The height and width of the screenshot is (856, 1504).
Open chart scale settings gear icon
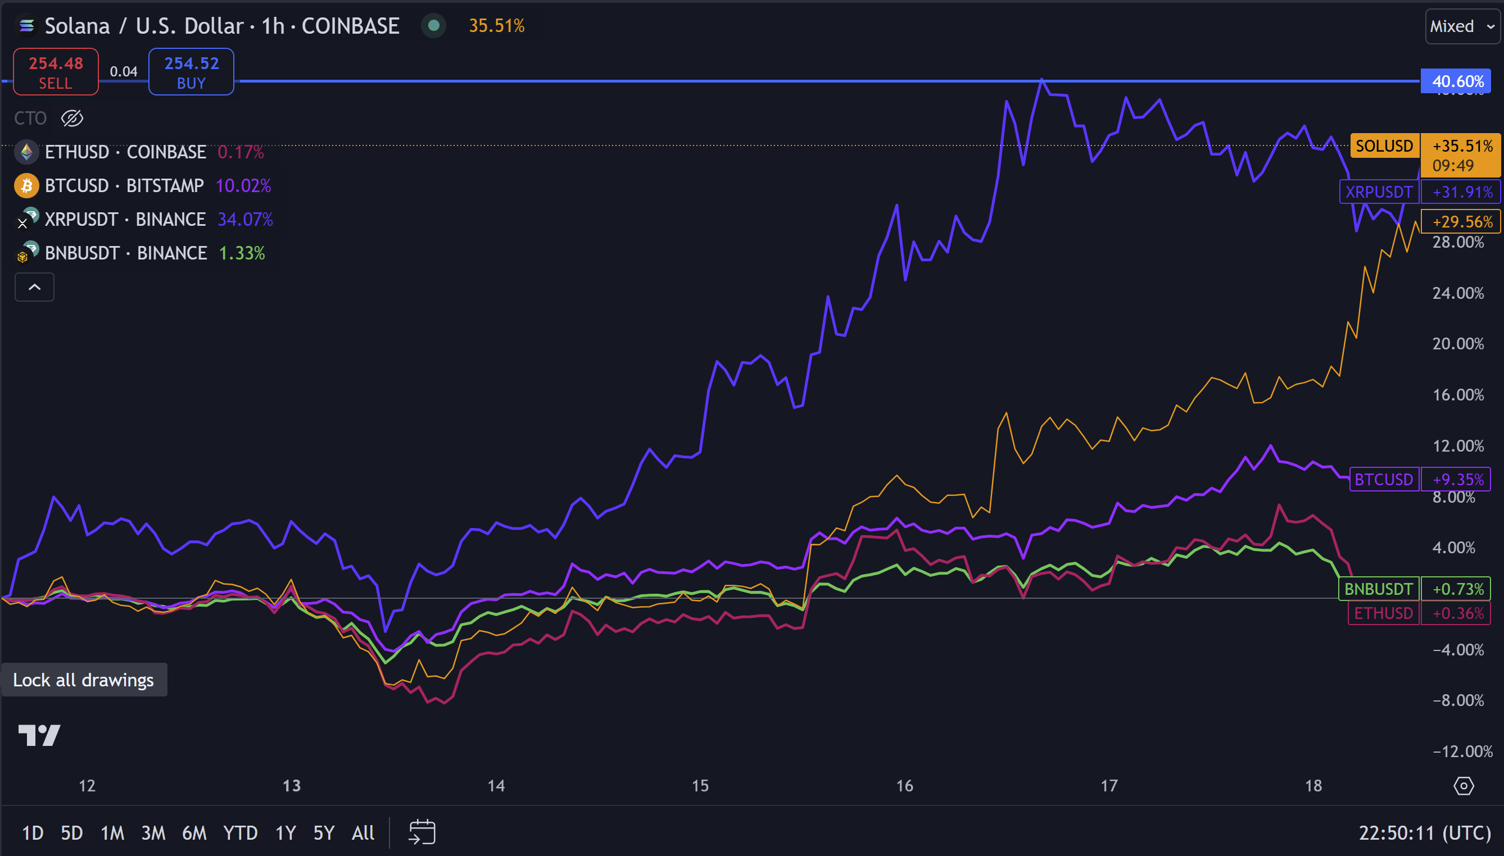(1464, 785)
